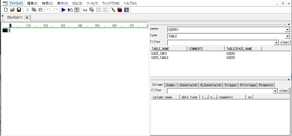Clear the object list filter
This screenshot has height=136, width=292.
[285, 43]
